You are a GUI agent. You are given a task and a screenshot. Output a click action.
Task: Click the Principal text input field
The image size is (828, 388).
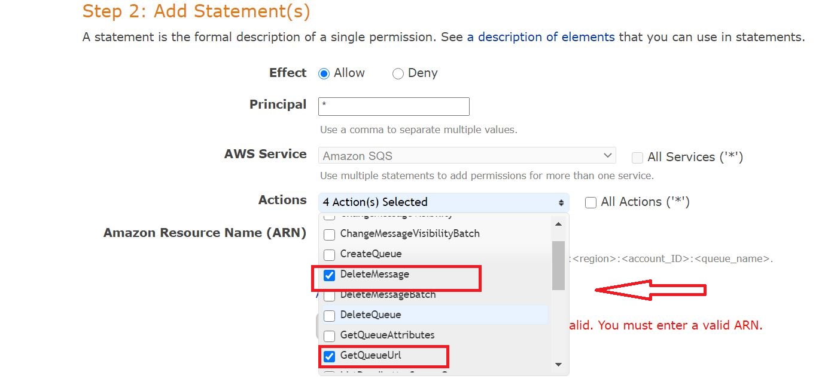click(x=394, y=107)
